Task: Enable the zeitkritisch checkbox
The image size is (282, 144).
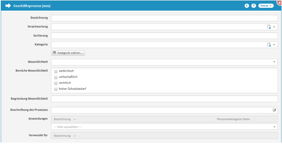Action: [x=56, y=72]
